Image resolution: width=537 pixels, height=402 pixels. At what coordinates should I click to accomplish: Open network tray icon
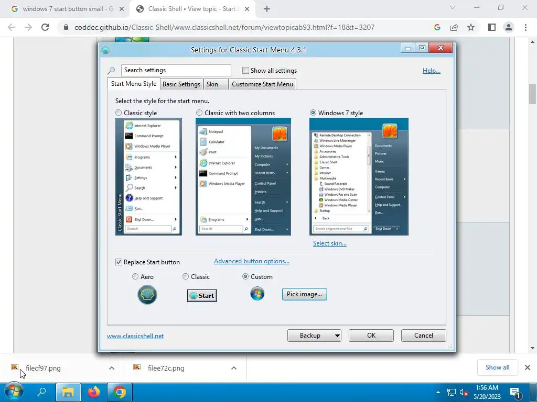[452, 393]
